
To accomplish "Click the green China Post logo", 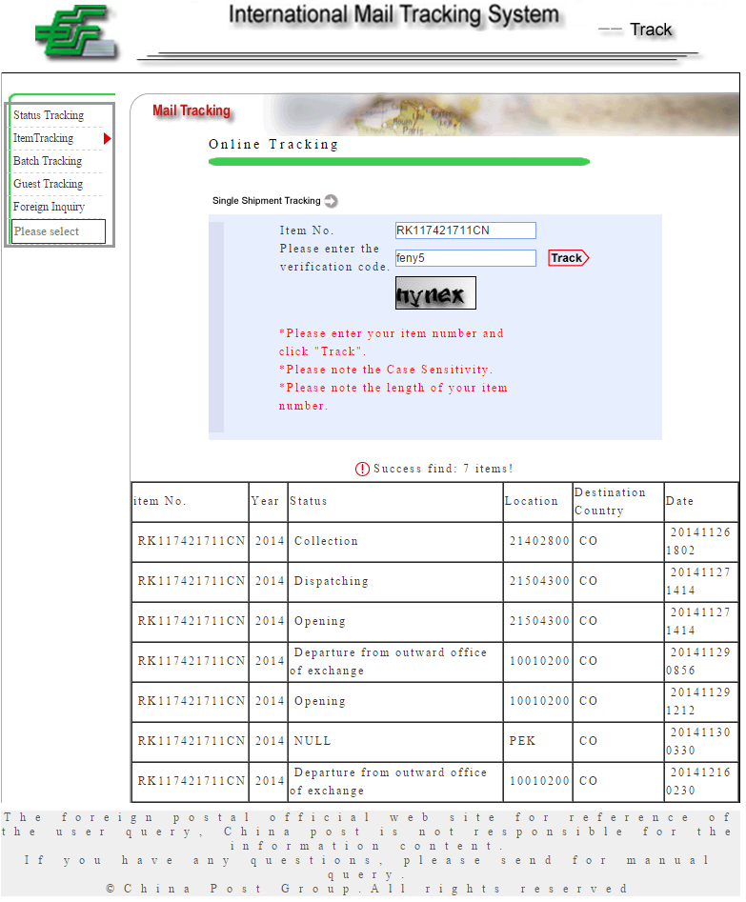I will pyautogui.click(x=78, y=32).
